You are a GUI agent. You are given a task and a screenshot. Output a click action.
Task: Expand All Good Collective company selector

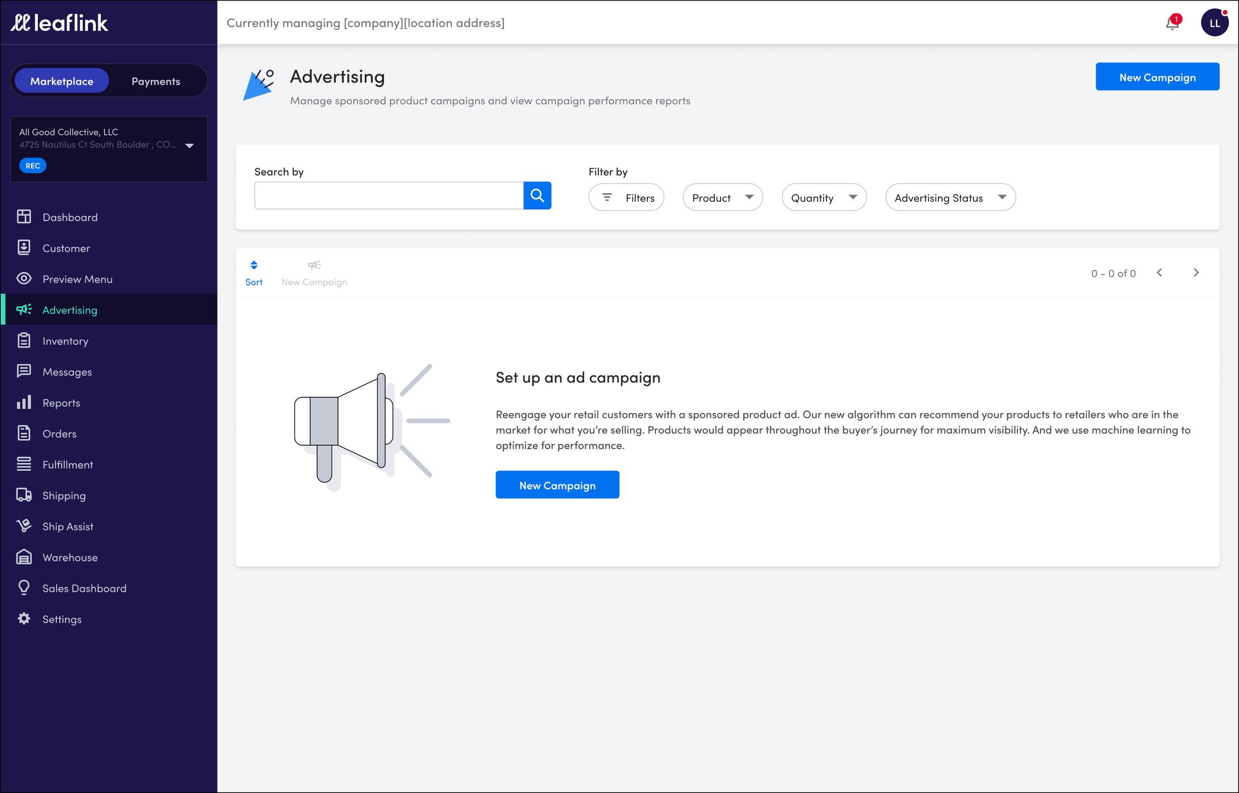click(x=189, y=146)
